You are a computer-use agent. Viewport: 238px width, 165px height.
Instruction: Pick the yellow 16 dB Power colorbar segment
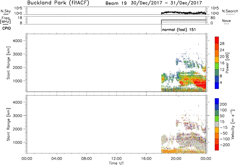[217, 60]
